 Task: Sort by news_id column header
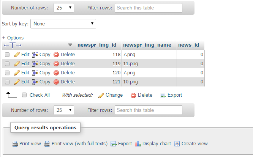189,45
